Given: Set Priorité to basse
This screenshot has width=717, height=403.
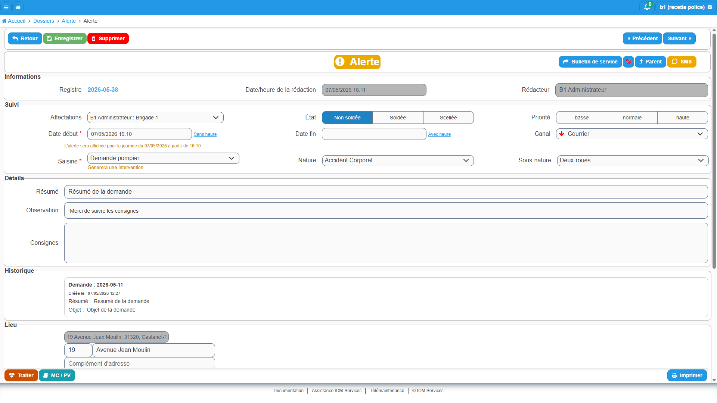Looking at the screenshot, I should point(581,118).
